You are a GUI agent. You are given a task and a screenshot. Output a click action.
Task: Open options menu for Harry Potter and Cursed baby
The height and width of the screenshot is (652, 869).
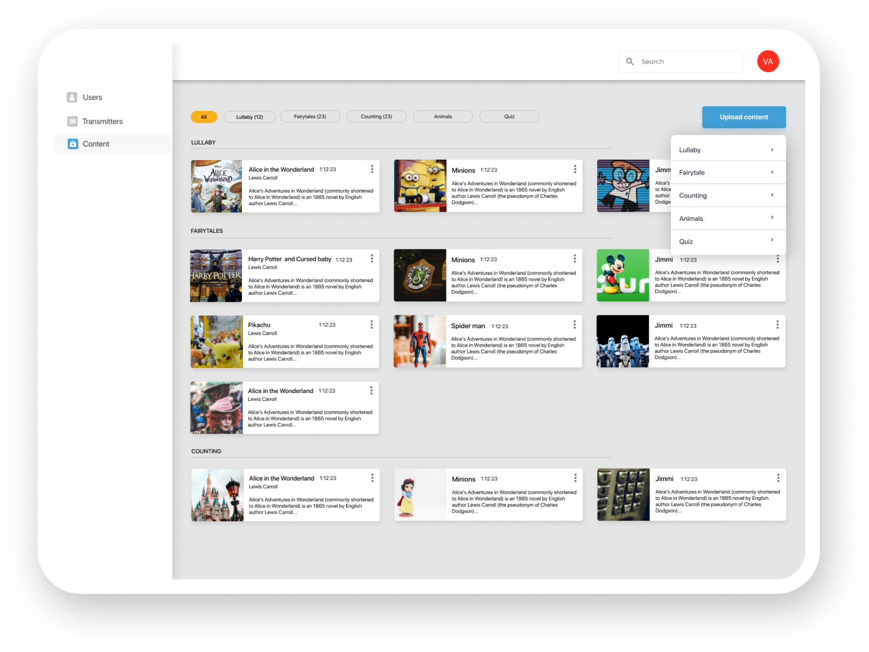372,258
